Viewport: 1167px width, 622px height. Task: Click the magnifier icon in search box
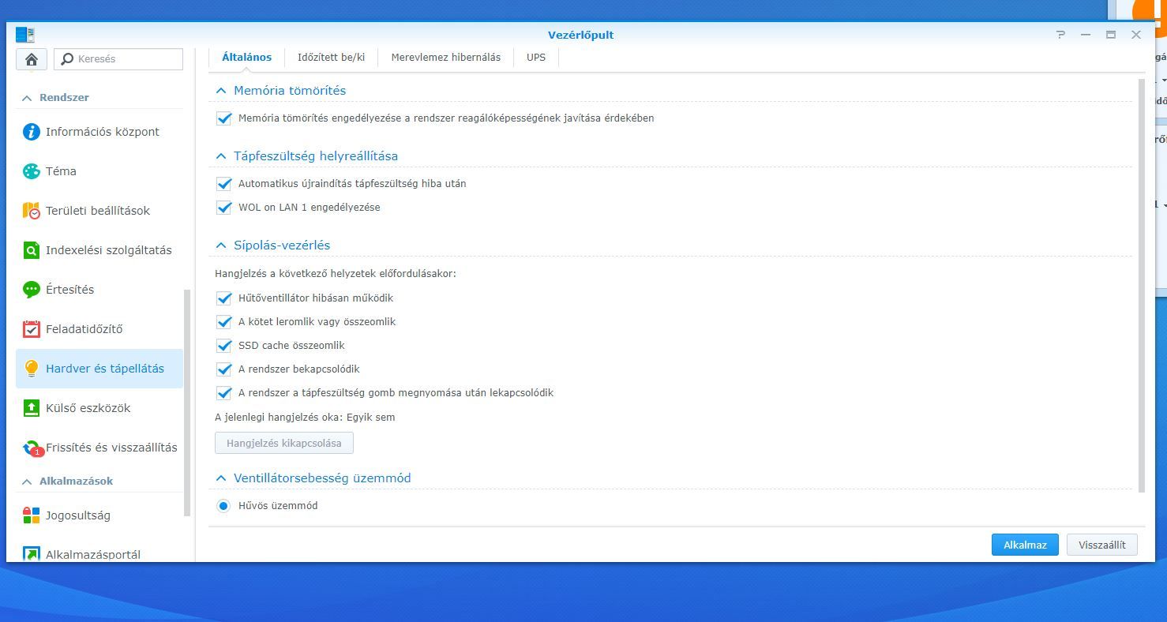click(x=67, y=59)
